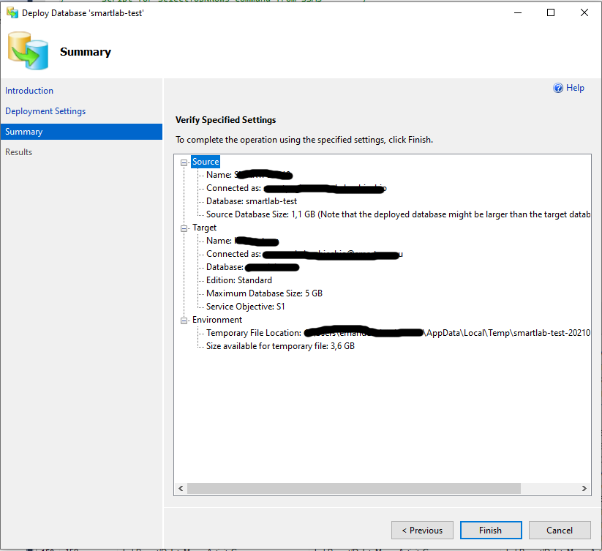The image size is (602, 551).
Task: Click the green deploy database icon beside Summary
Action: pos(28,51)
